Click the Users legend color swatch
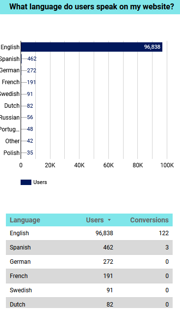 [26, 182]
